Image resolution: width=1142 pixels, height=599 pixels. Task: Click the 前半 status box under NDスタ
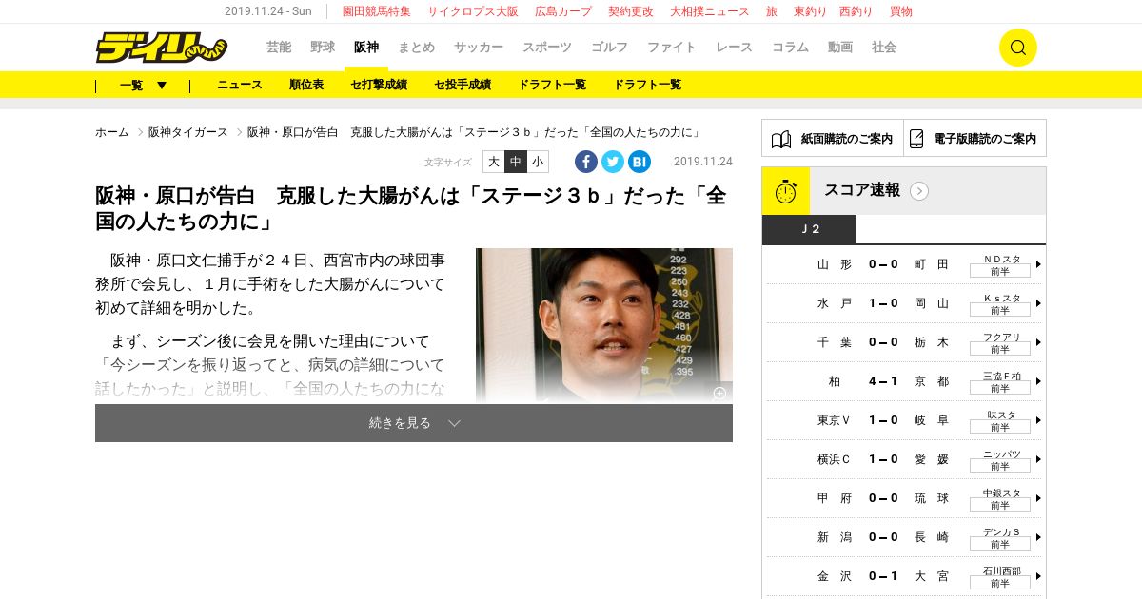click(x=999, y=271)
